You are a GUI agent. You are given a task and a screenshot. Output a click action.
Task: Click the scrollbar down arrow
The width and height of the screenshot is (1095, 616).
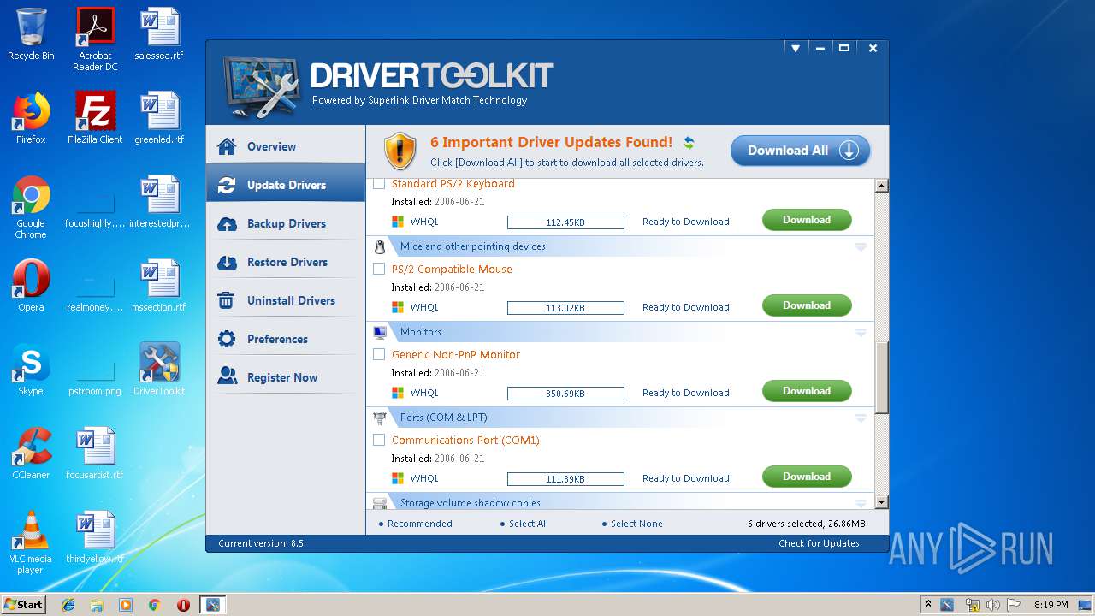tap(882, 503)
